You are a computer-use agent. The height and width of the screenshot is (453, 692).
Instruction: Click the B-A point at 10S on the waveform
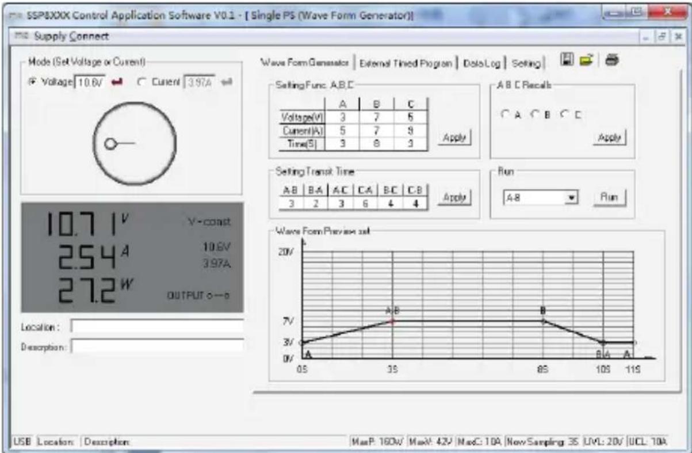click(x=603, y=342)
